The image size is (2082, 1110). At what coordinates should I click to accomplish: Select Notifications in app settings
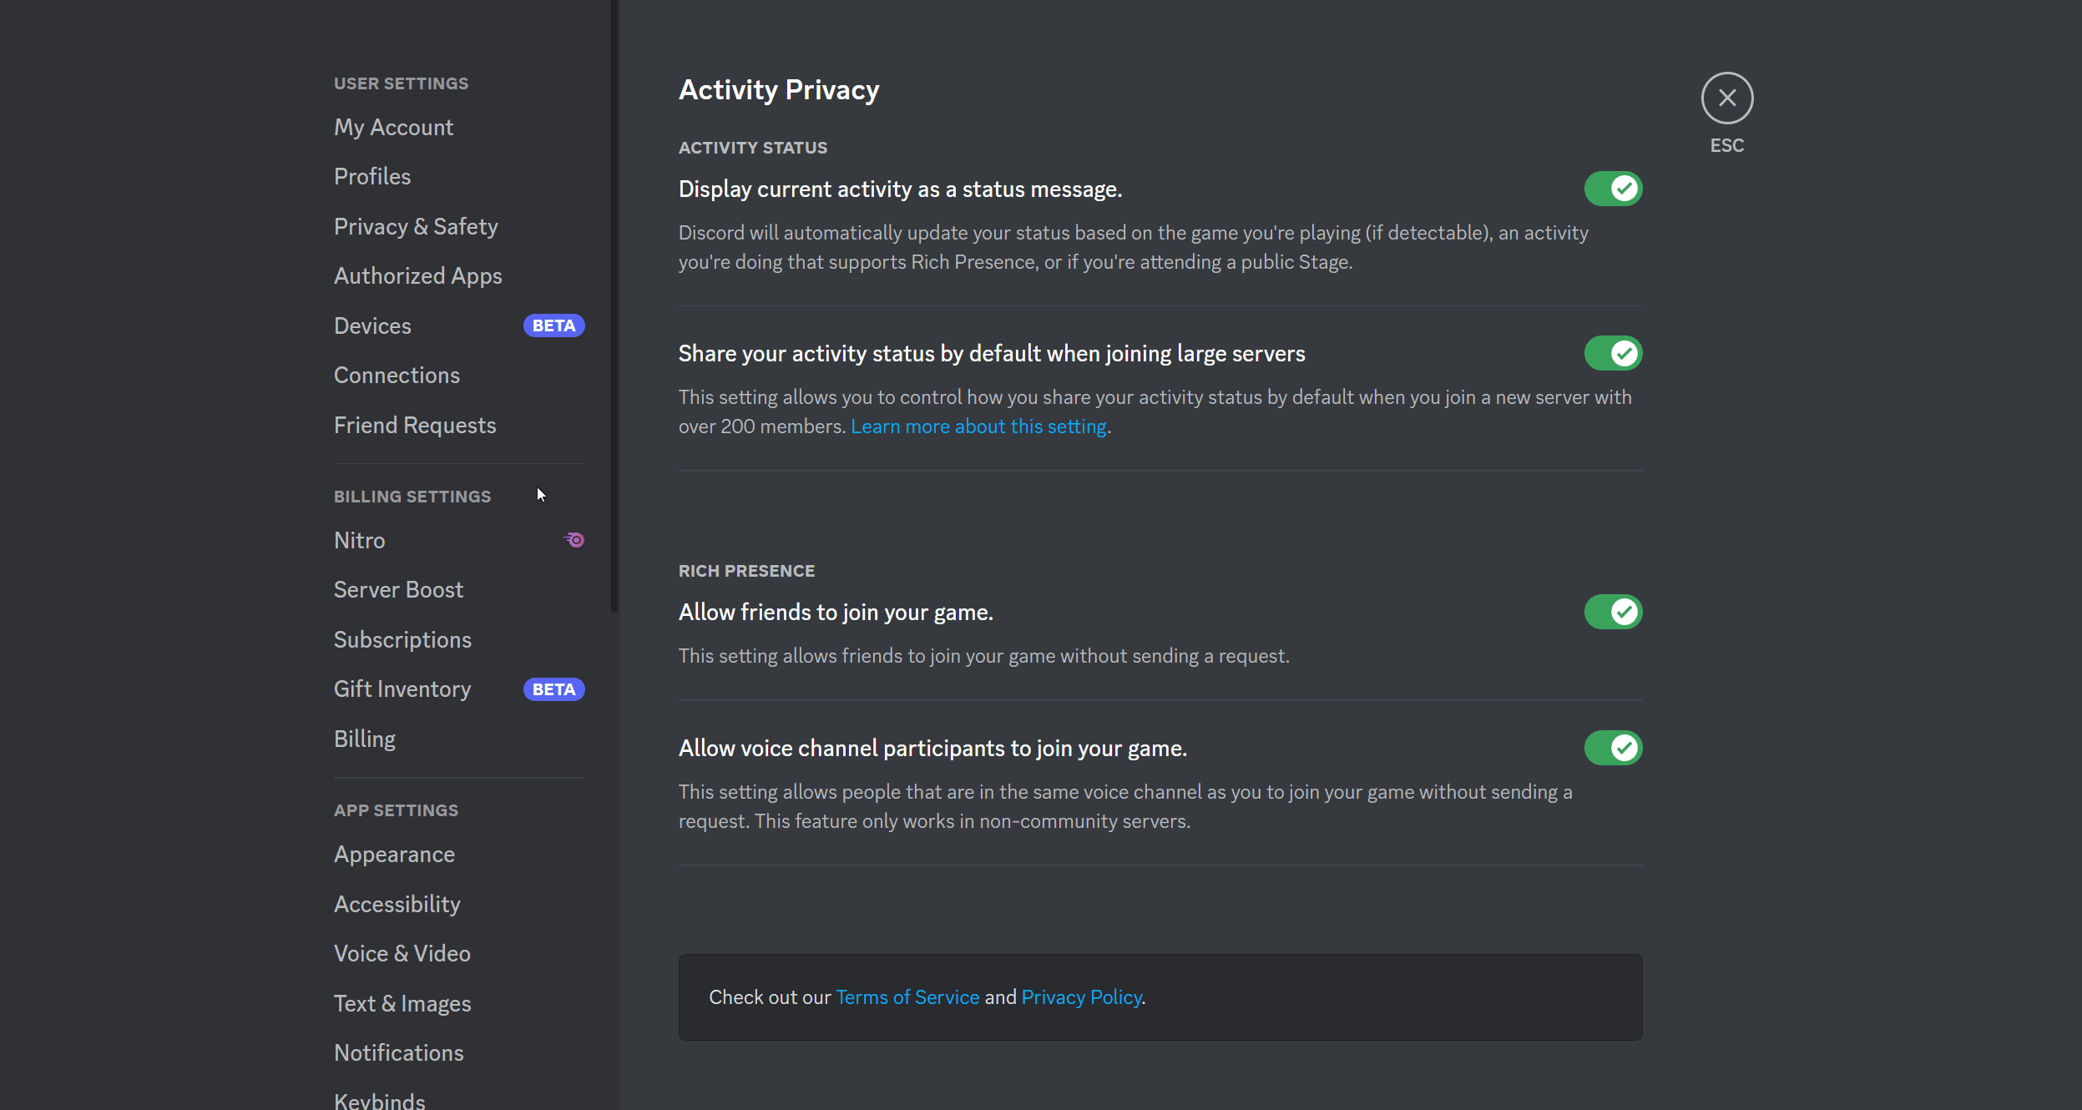tap(398, 1052)
